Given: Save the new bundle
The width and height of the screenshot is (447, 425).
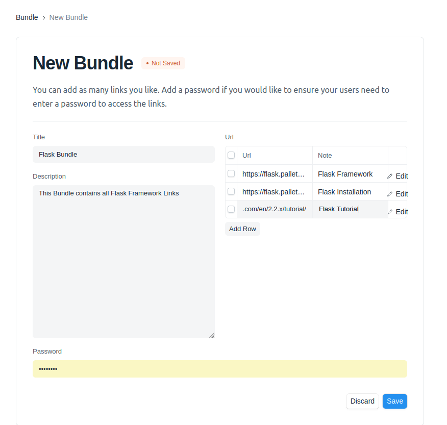Looking at the screenshot, I should 395,401.
